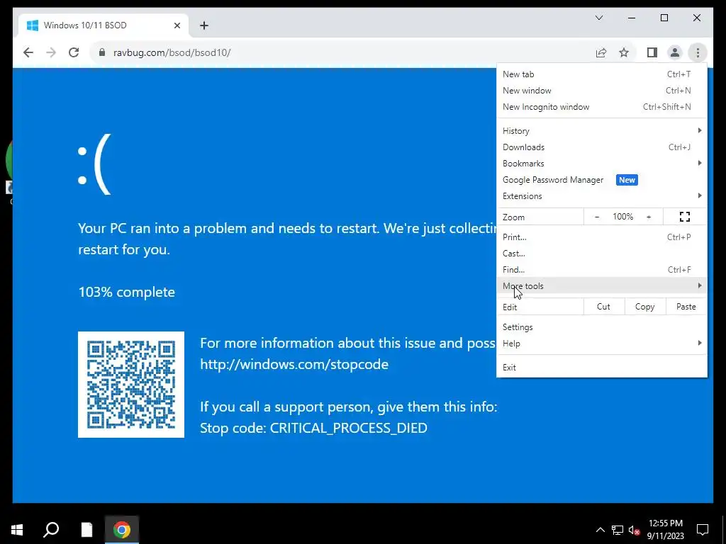Click the sad face emoticon
The height and width of the screenshot is (544, 726).
[x=94, y=164]
